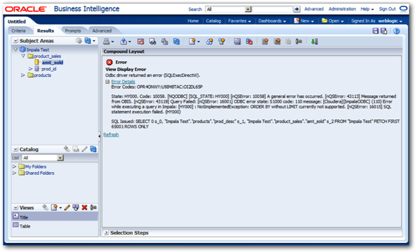Click the New Group toolbar icon
This screenshot has width=416, height=252.
tap(209, 42)
